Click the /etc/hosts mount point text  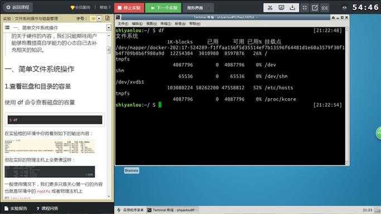pyautogui.click(x=279, y=87)
